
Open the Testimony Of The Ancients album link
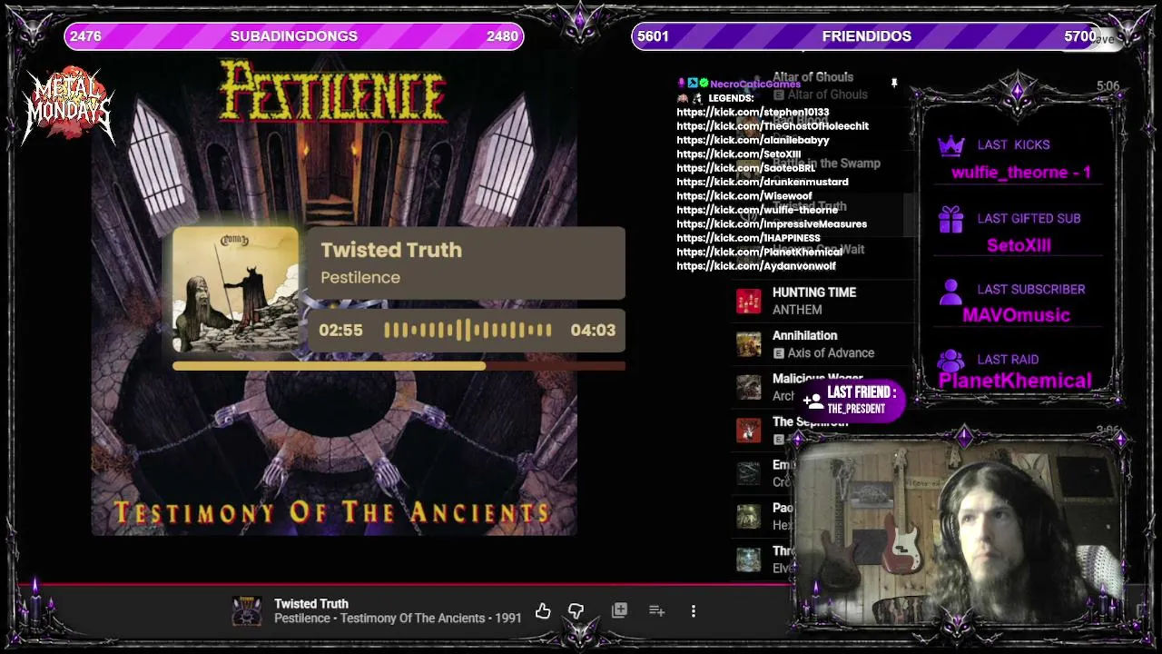(x=413, y=619)
